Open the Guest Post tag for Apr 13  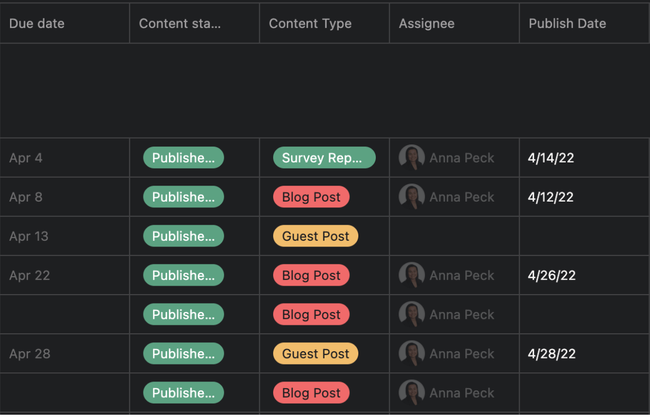click(315, 236)
